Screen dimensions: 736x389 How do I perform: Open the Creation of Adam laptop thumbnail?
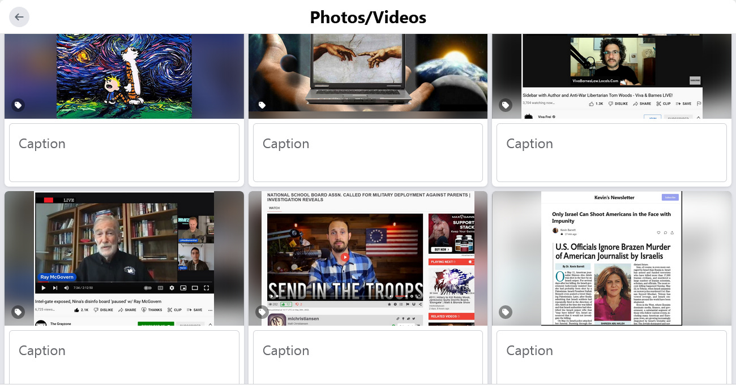tap(368, 76)
